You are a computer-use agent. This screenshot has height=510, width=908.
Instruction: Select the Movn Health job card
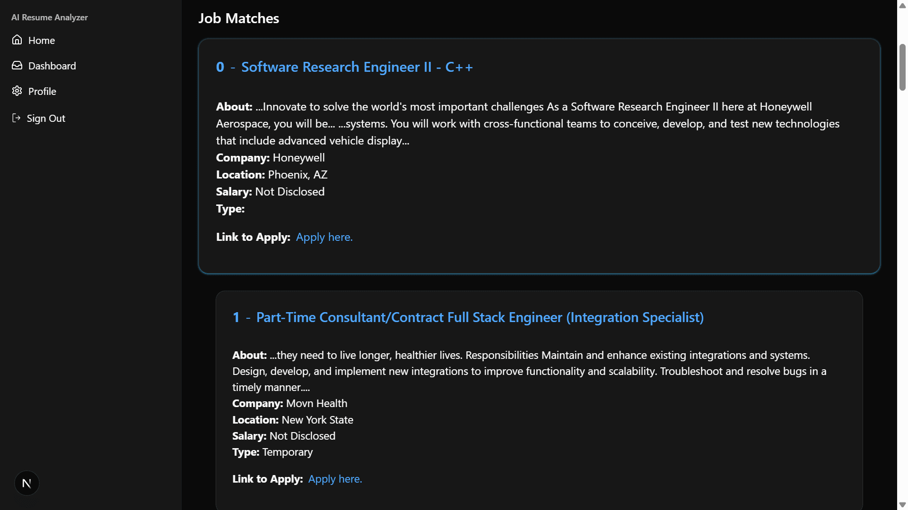click(539, 400)
